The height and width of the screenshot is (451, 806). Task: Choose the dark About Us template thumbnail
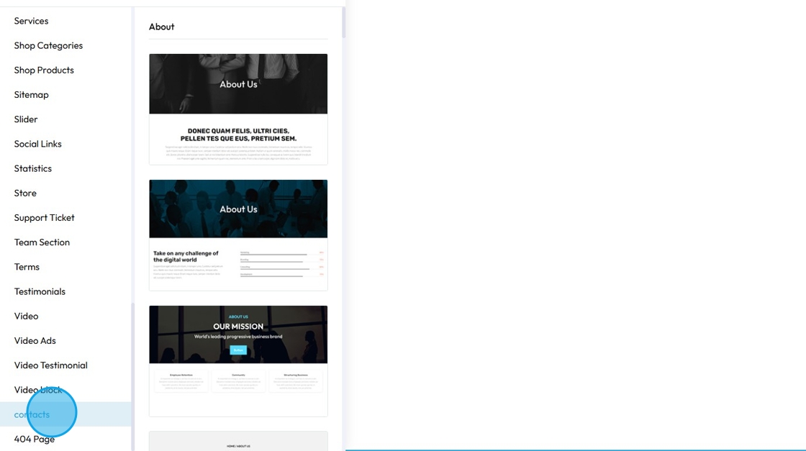click(238, 109)
